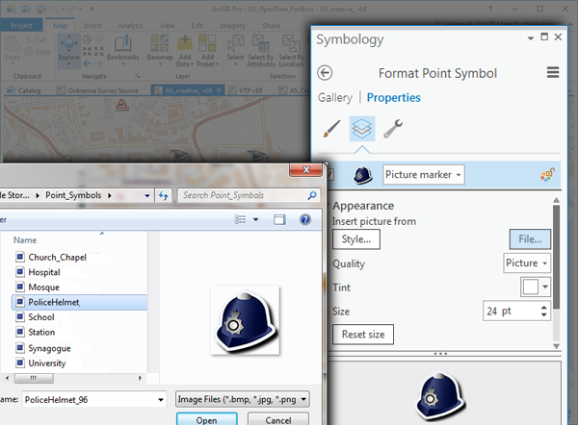Click the police helmet preview image

pos(245,320)
